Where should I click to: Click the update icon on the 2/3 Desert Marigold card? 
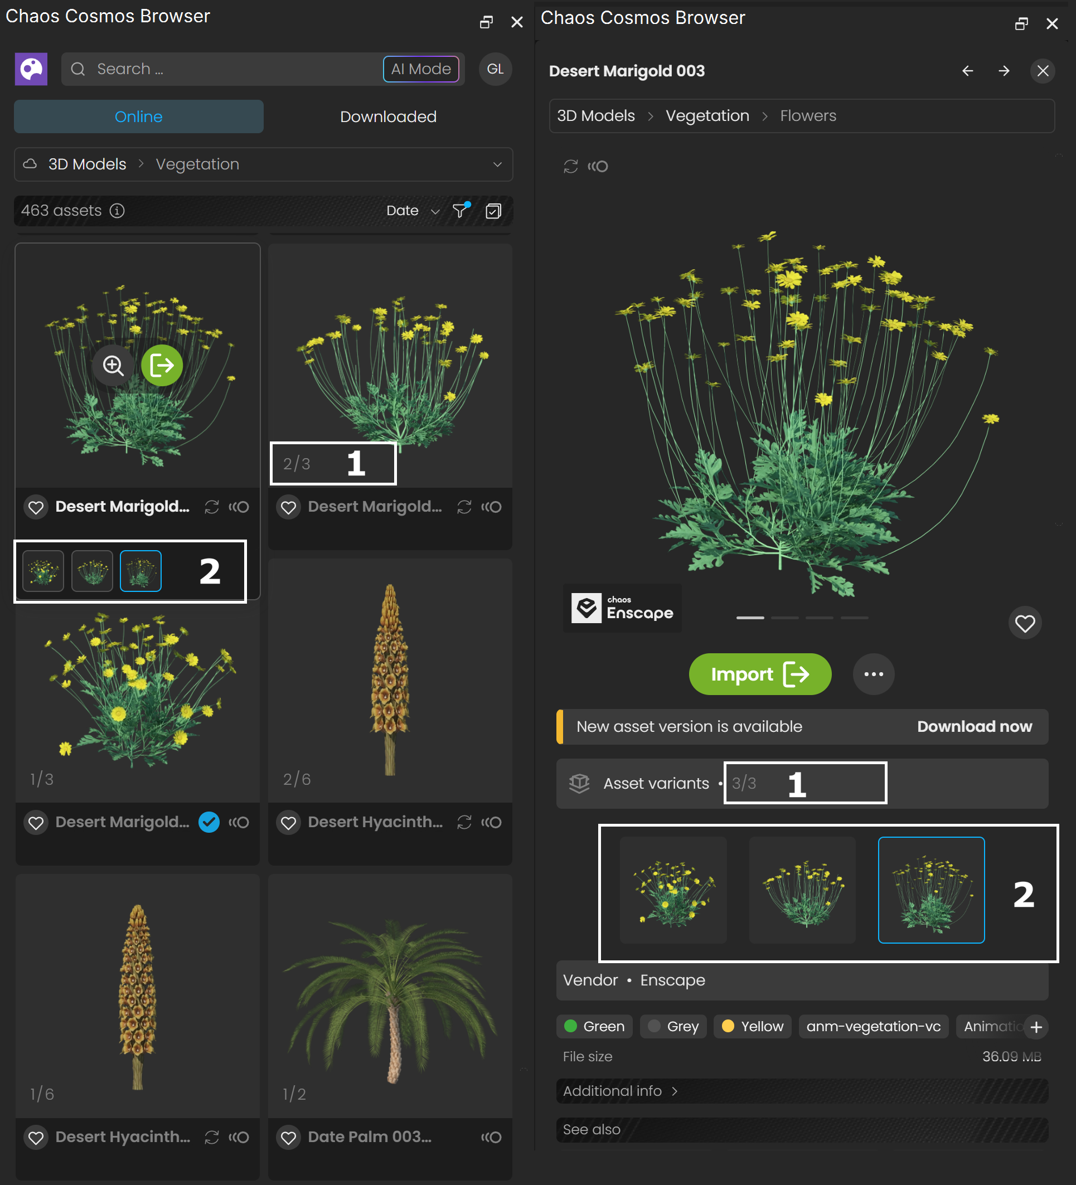click(464, 507)
